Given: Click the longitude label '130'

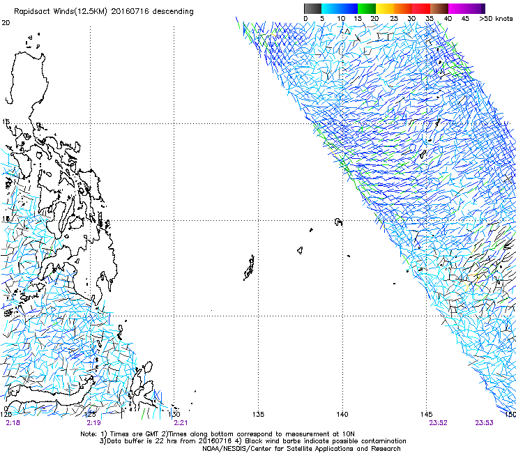Looking at the screenshot, I should point(174,414).
